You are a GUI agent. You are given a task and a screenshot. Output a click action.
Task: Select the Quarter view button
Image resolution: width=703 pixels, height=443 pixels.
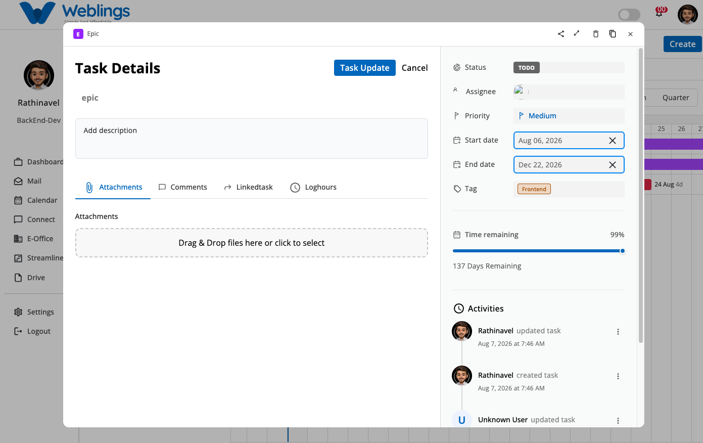[676, 98]
